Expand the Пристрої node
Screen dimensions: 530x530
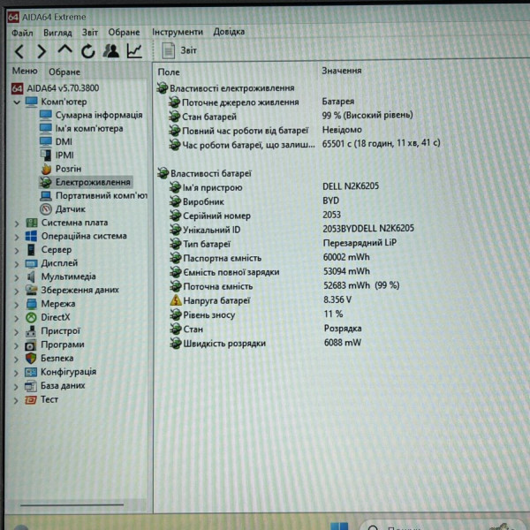[x=17, y=332]
